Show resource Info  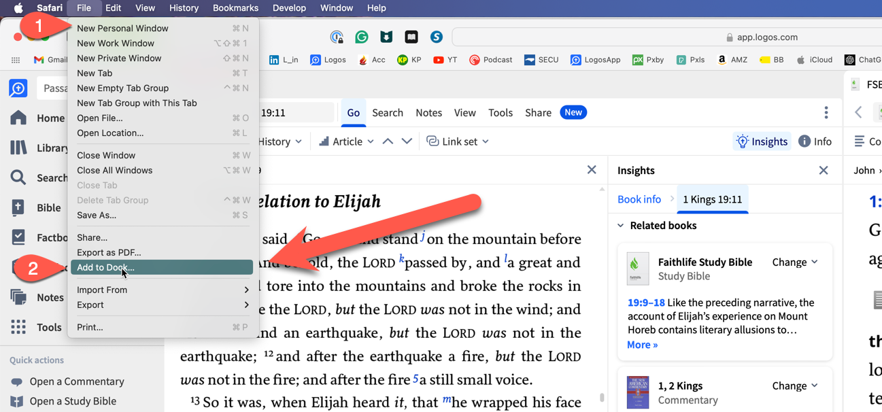[815, 141]
